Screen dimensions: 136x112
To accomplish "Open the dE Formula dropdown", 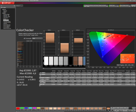I will (x=37, y=38).
